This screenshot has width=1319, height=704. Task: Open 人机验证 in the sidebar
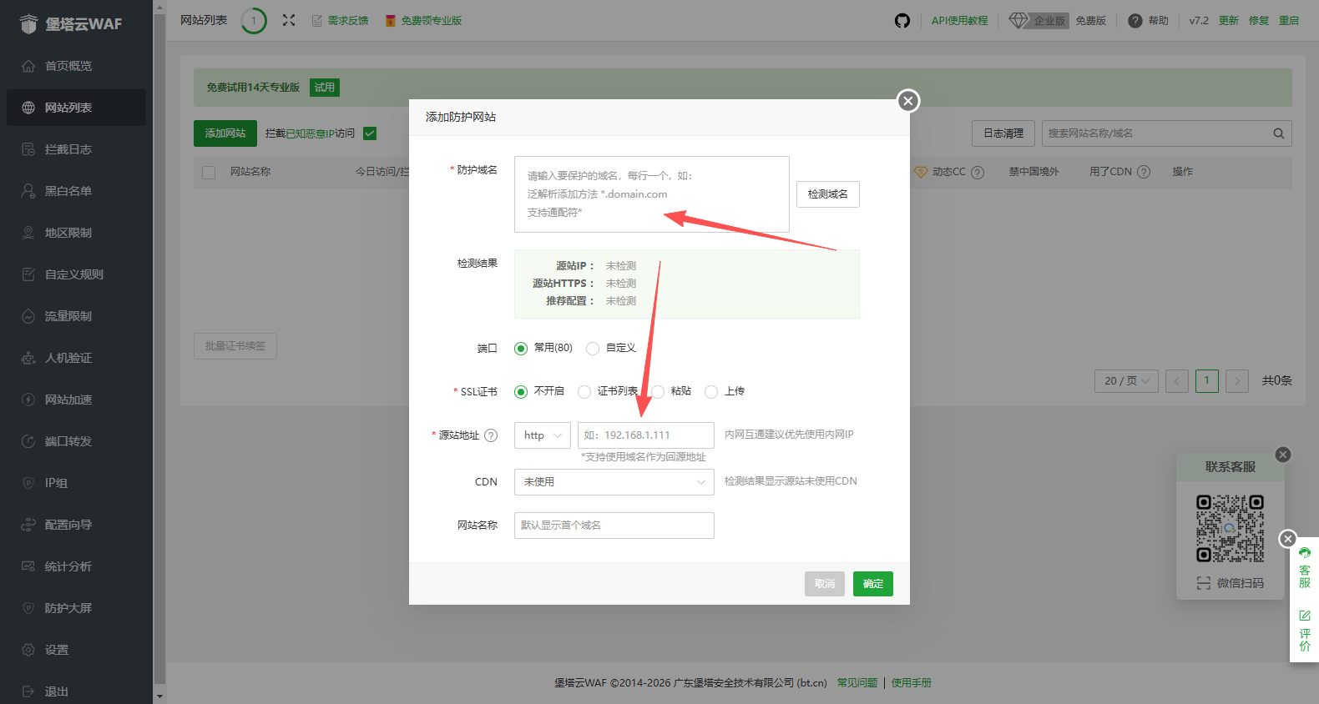76,358
